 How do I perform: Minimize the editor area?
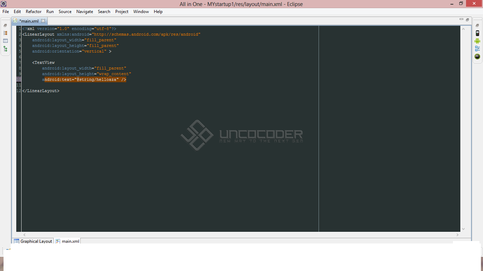point(461,19)
